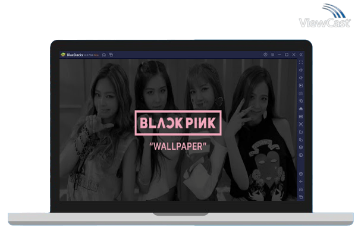The width and height of the screenshot is (358, 246).
Task: Click the "WALLPAPER" text below logo
Action: pyautogui.click(x=178, y=146)
